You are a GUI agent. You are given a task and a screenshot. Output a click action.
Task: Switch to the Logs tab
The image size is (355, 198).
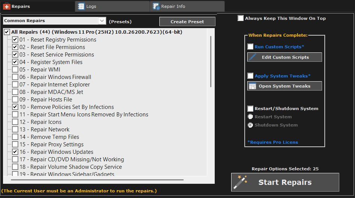click(91, 6)
